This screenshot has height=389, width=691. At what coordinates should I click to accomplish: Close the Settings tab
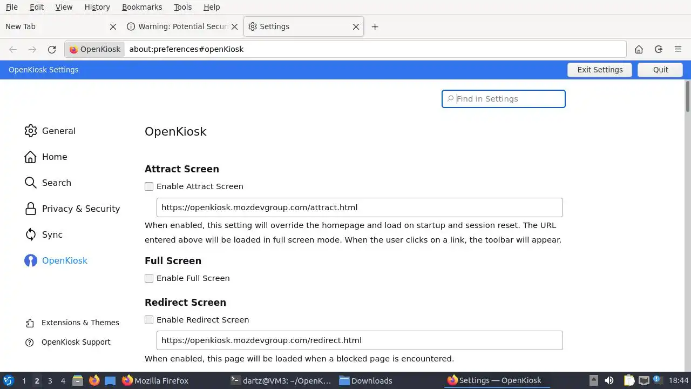pyautogui.click(x=356, y=26)
